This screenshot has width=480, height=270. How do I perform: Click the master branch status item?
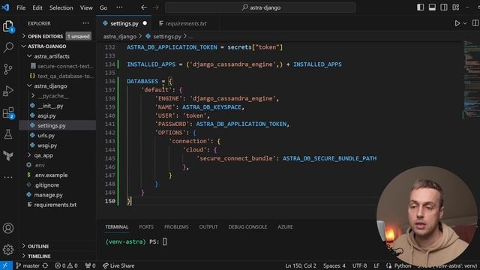click(28, 265)
